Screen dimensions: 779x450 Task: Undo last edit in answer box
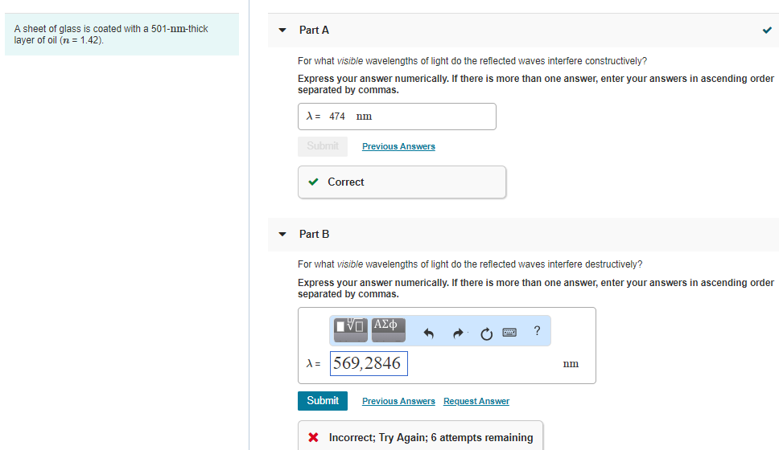(x=428, y=333)
